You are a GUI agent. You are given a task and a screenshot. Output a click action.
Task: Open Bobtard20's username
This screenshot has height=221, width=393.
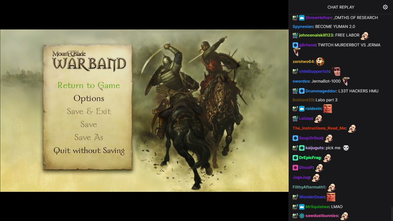(x=303, y=100)
